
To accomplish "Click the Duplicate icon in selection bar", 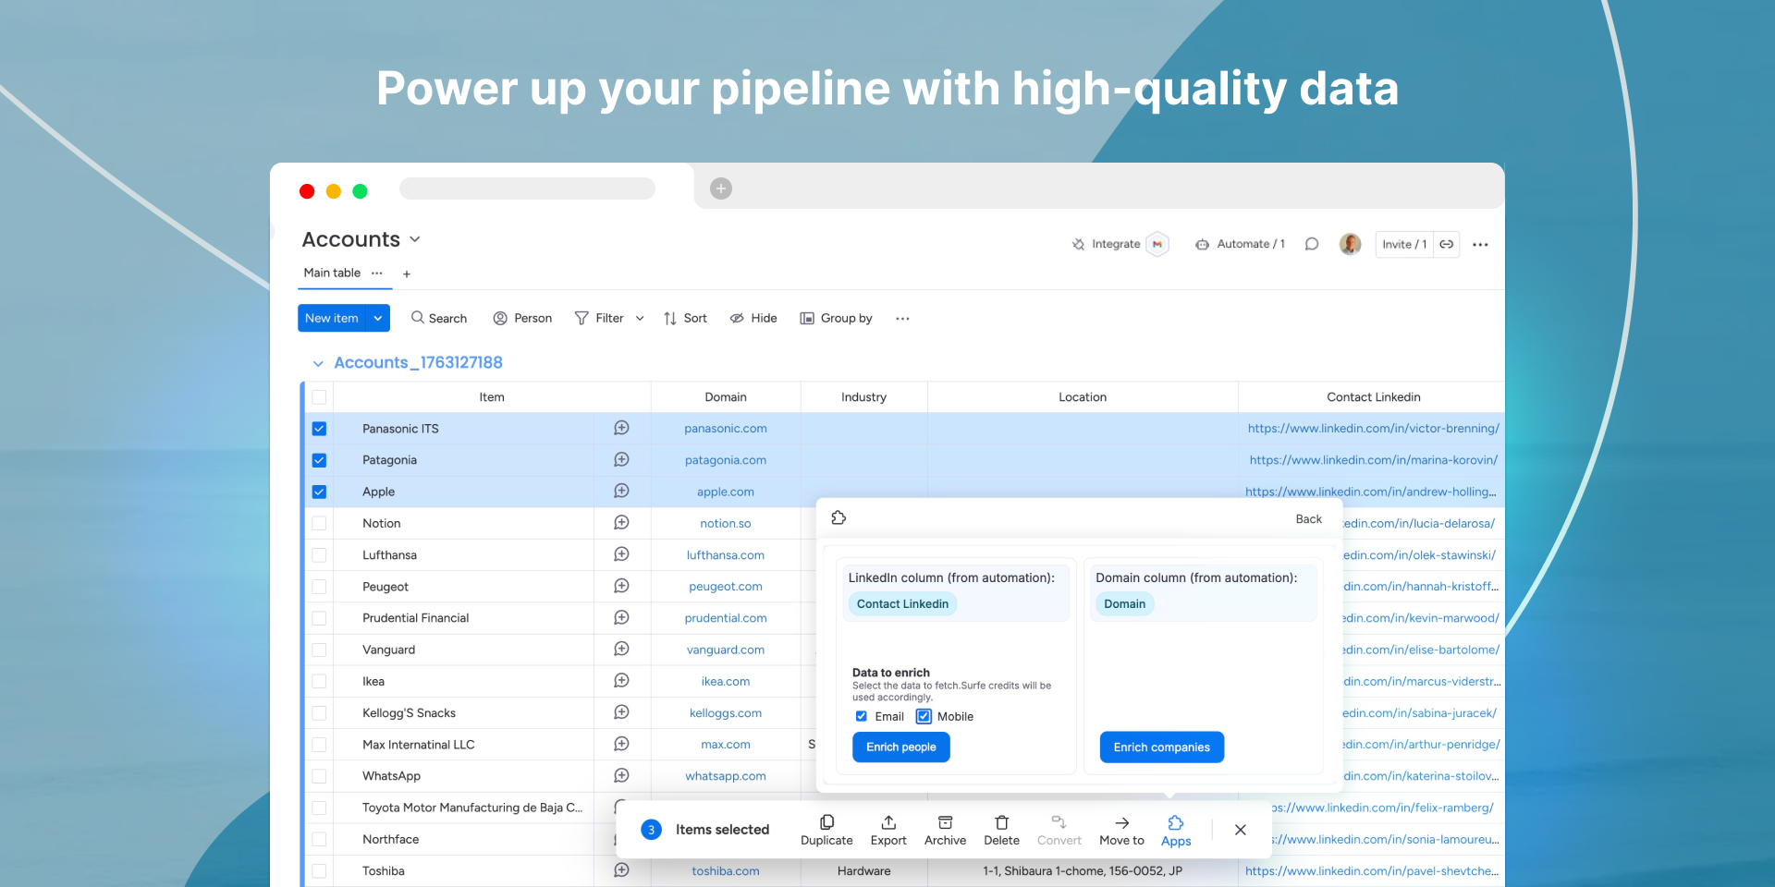I will tap(826, 822).
